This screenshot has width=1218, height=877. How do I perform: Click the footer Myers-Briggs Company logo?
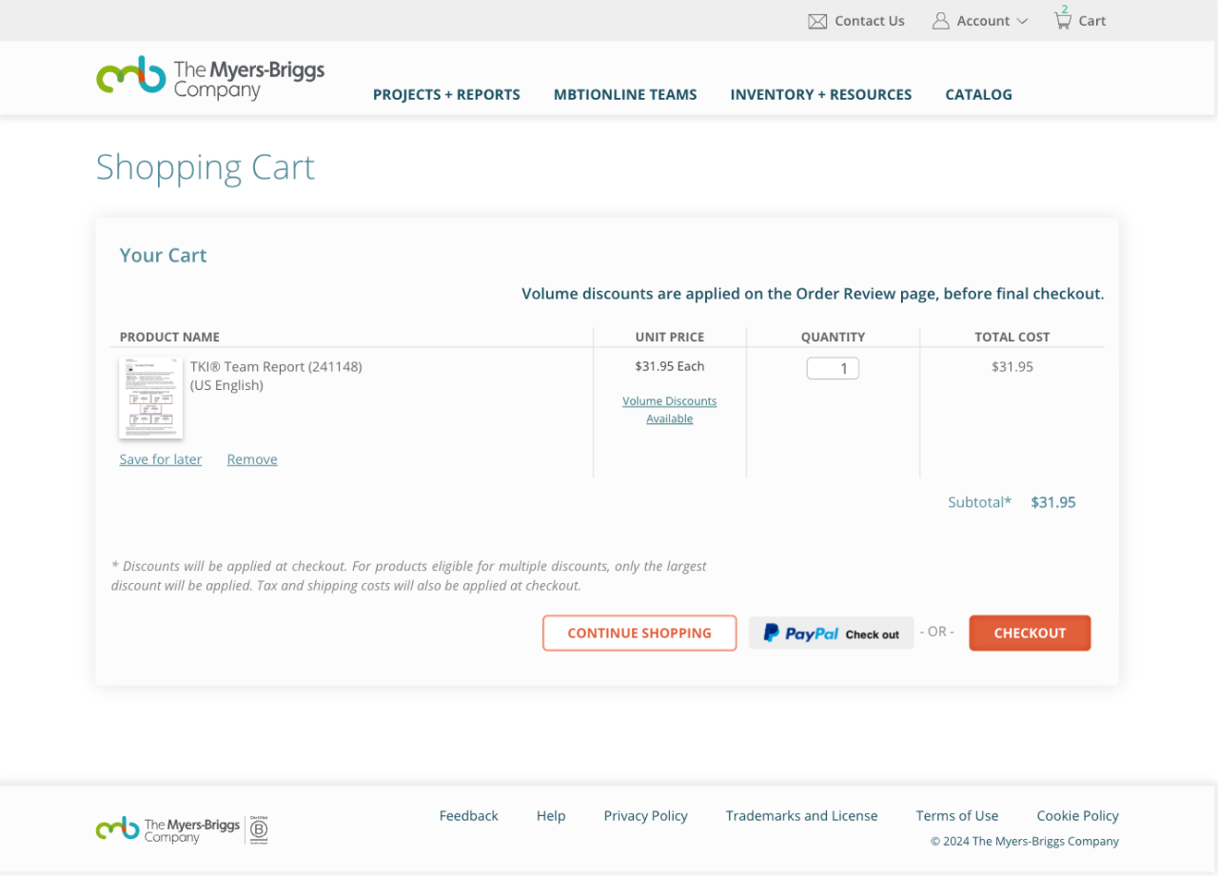click(x=167, y=829)
